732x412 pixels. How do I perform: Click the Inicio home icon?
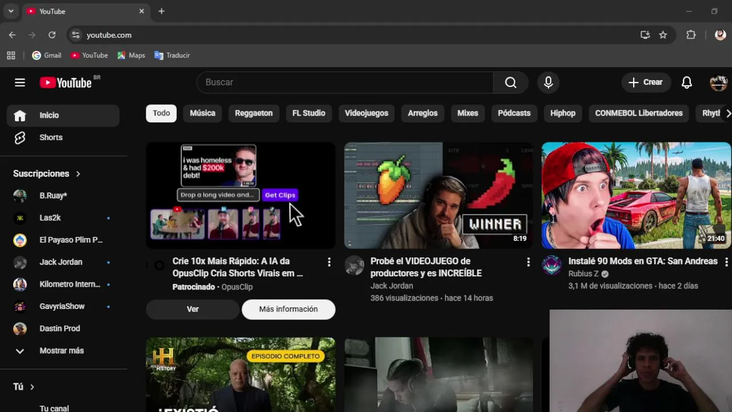(20, 116)
